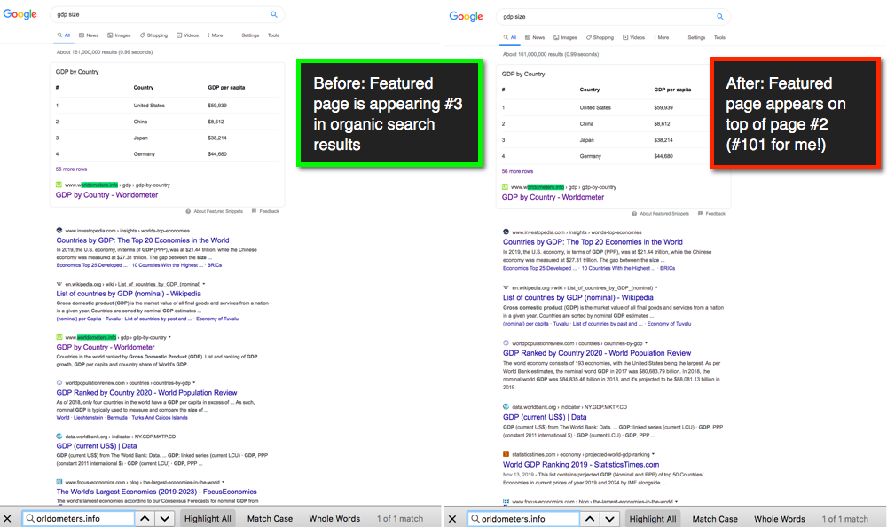Click the Investopedia favicon in Before screenshot
Screen dimensions: 887x527
(59, 231)
